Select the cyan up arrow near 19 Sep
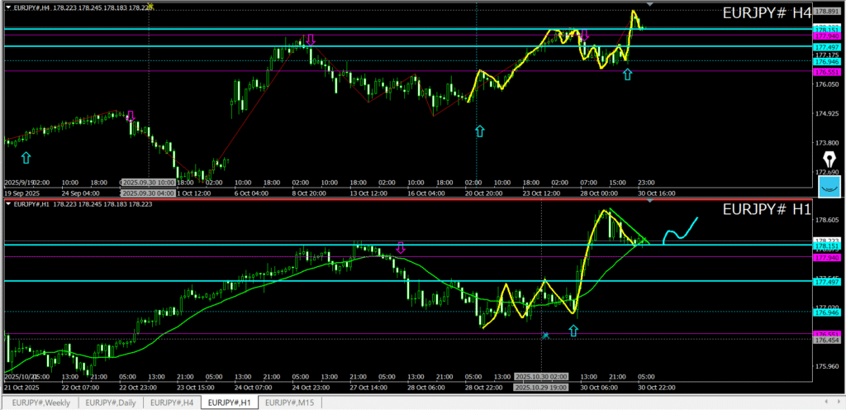Image resolution: width=846 pixels, height=410 pixels. (26, 157)
